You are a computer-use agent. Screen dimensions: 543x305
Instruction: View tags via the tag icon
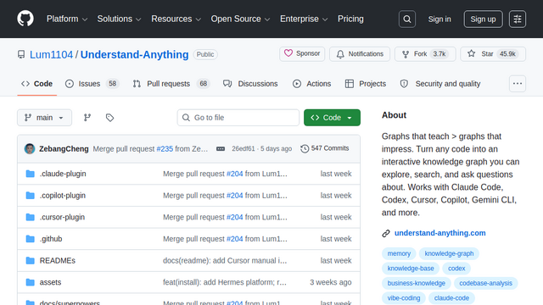[109, 118]
